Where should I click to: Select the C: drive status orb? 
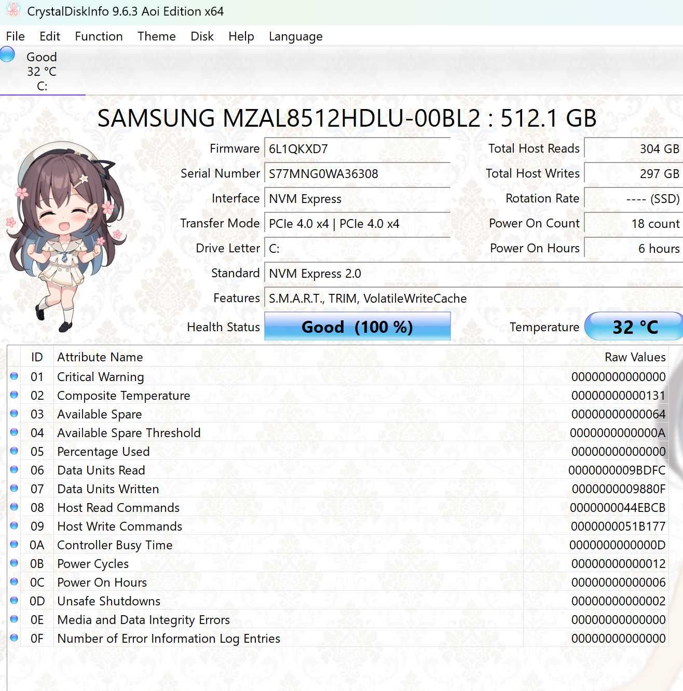click(8, 54)
